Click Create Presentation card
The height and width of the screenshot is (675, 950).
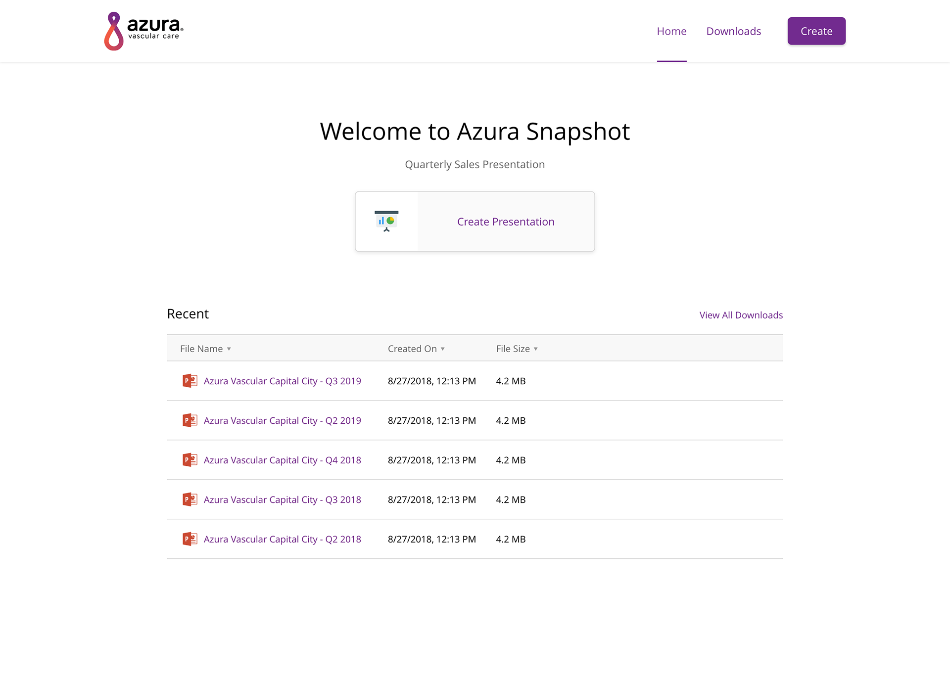[475, 222]
